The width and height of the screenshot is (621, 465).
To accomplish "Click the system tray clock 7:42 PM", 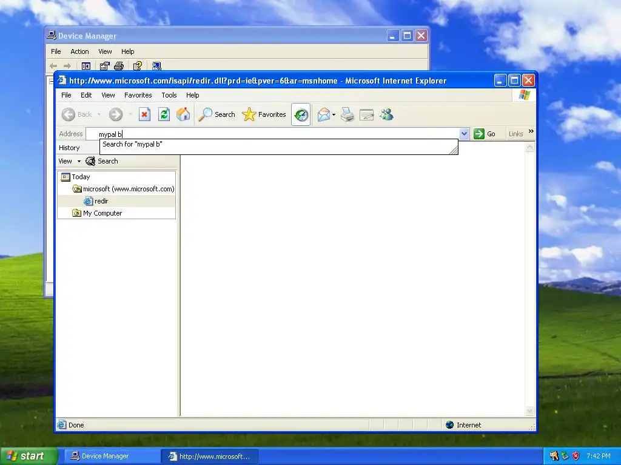I will (599, 456).
